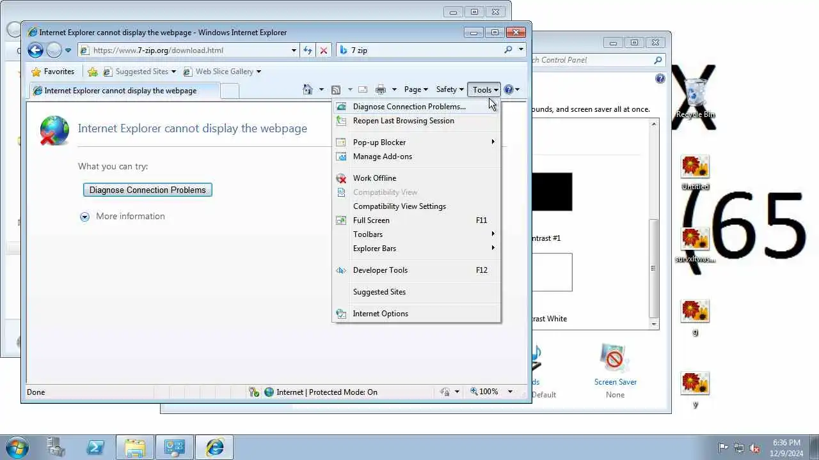
Task: Open Developer Tools from the menu
Action: (x=417, y=270)
